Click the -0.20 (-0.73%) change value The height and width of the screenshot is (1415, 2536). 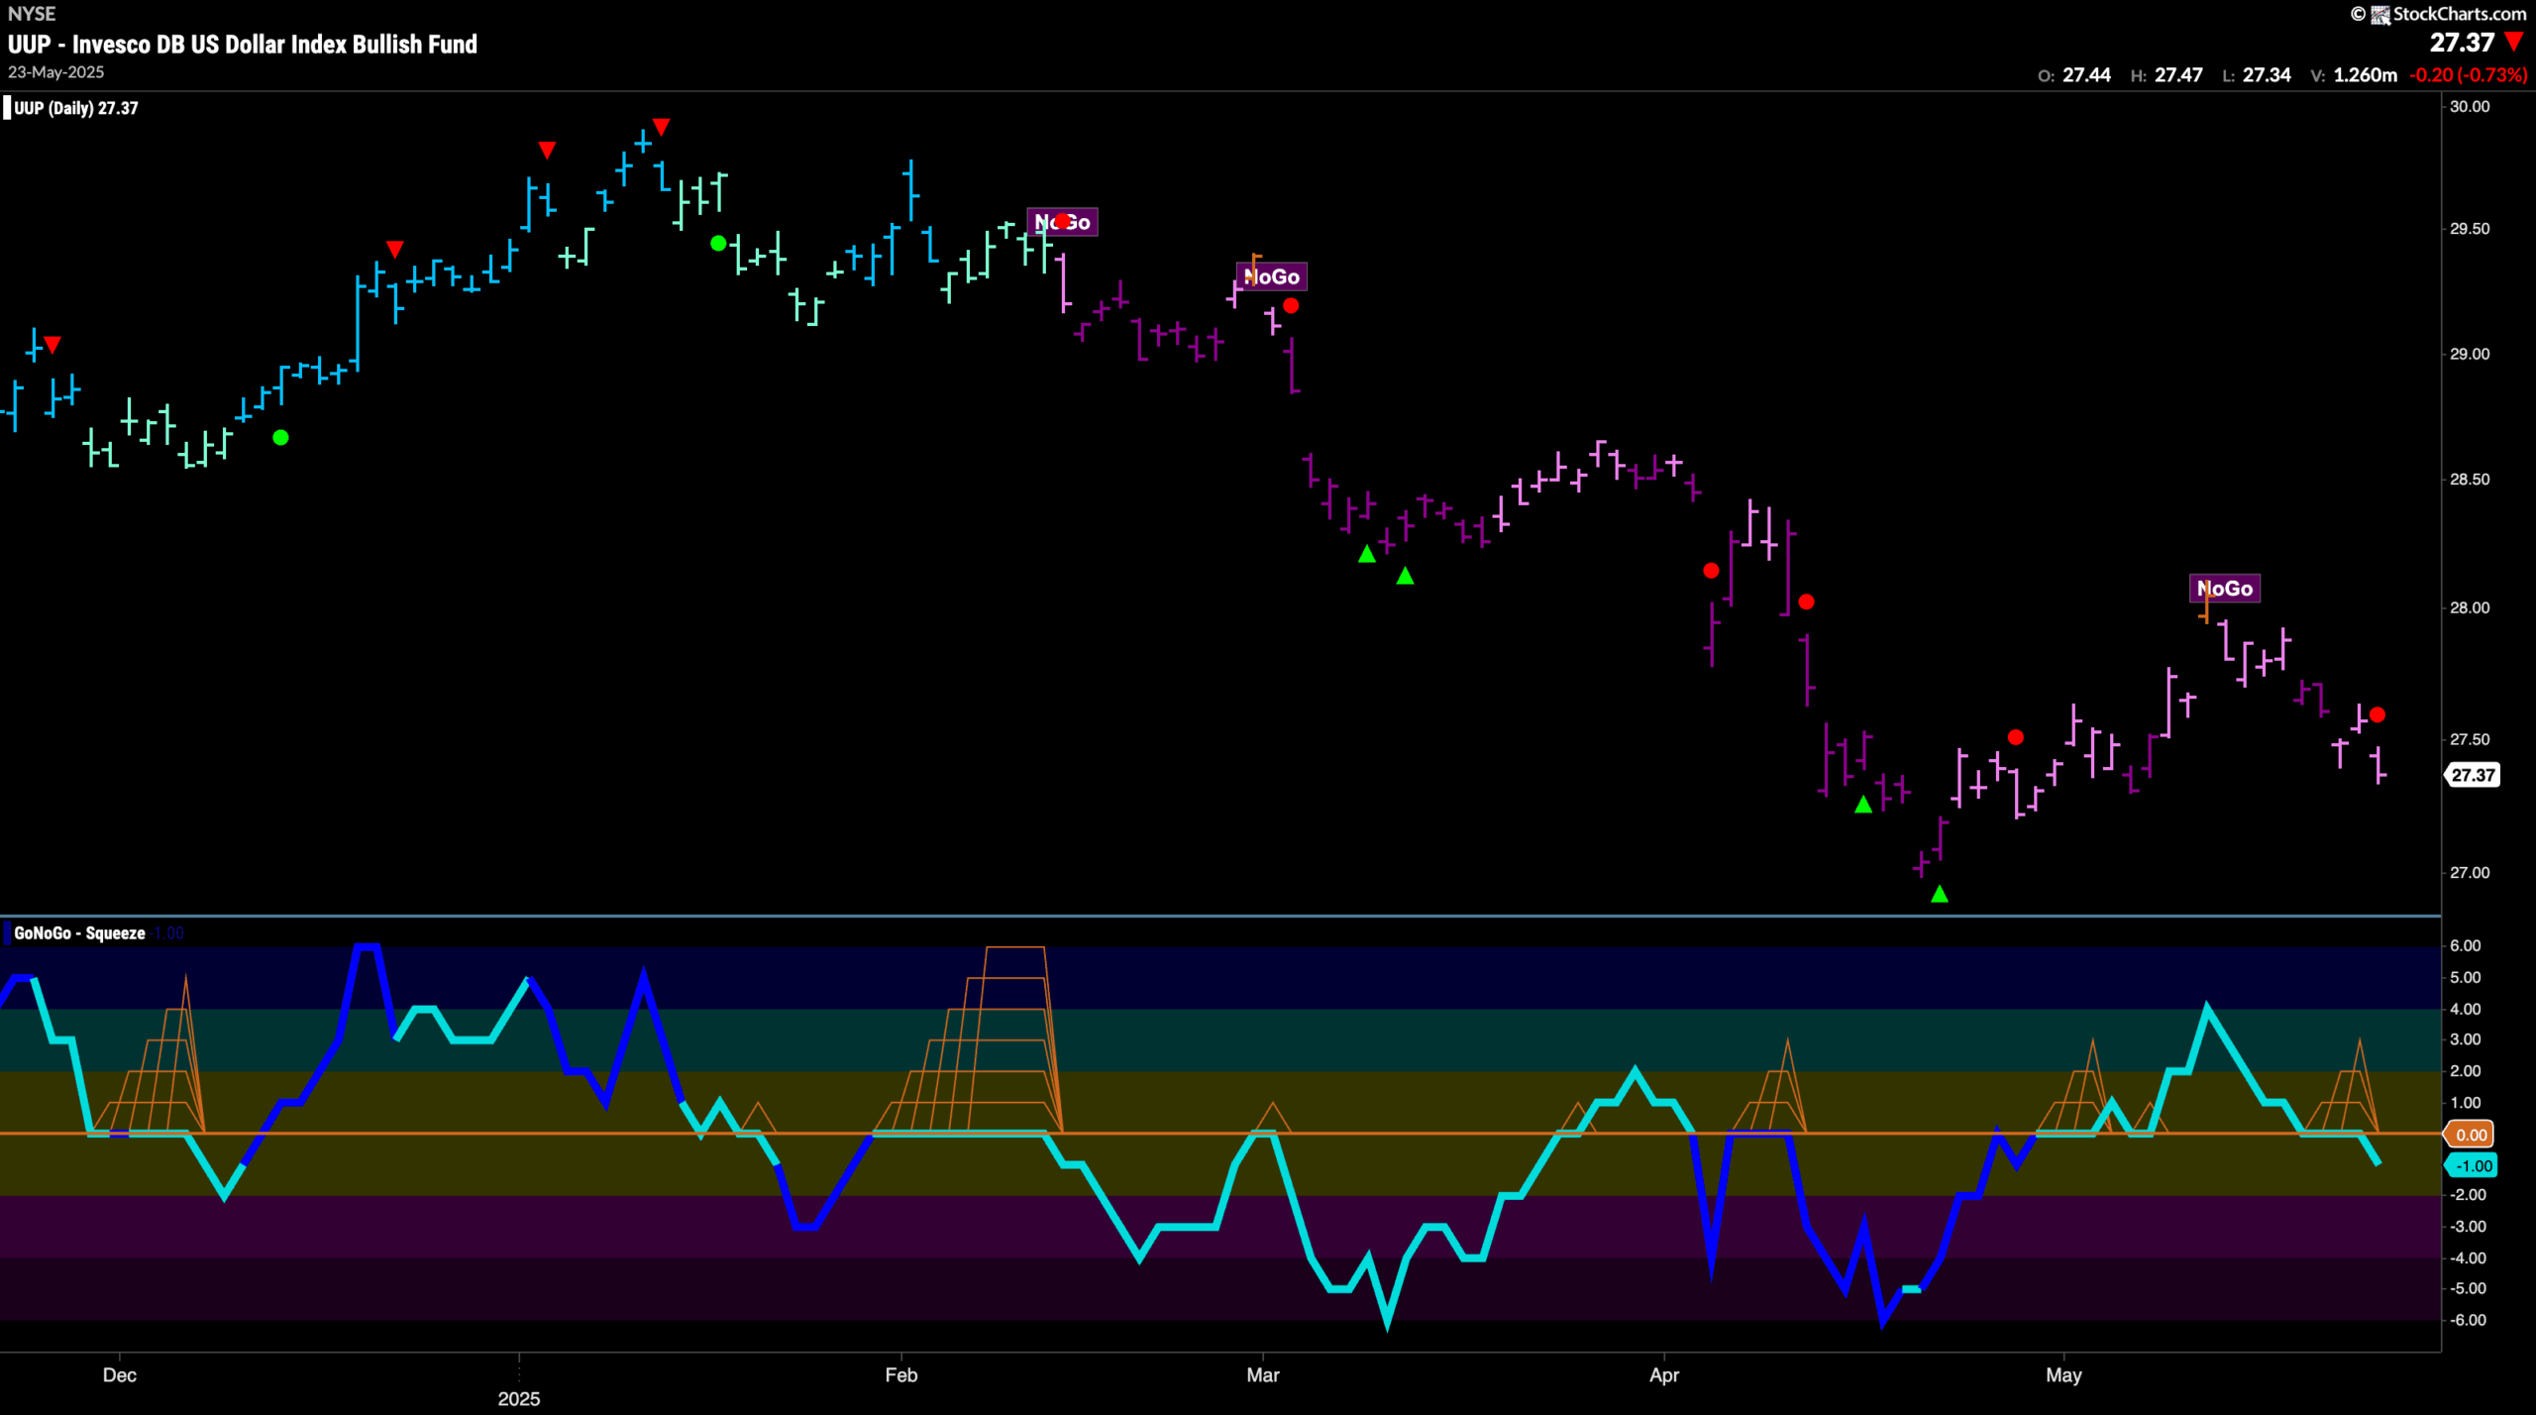coord(2469,75)
